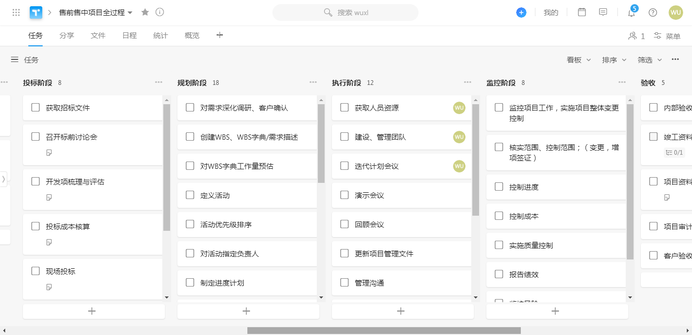Screen dimensions: 692x335
Task: Open 监控阶段 column more menu
Action: [x=622, y=82]
